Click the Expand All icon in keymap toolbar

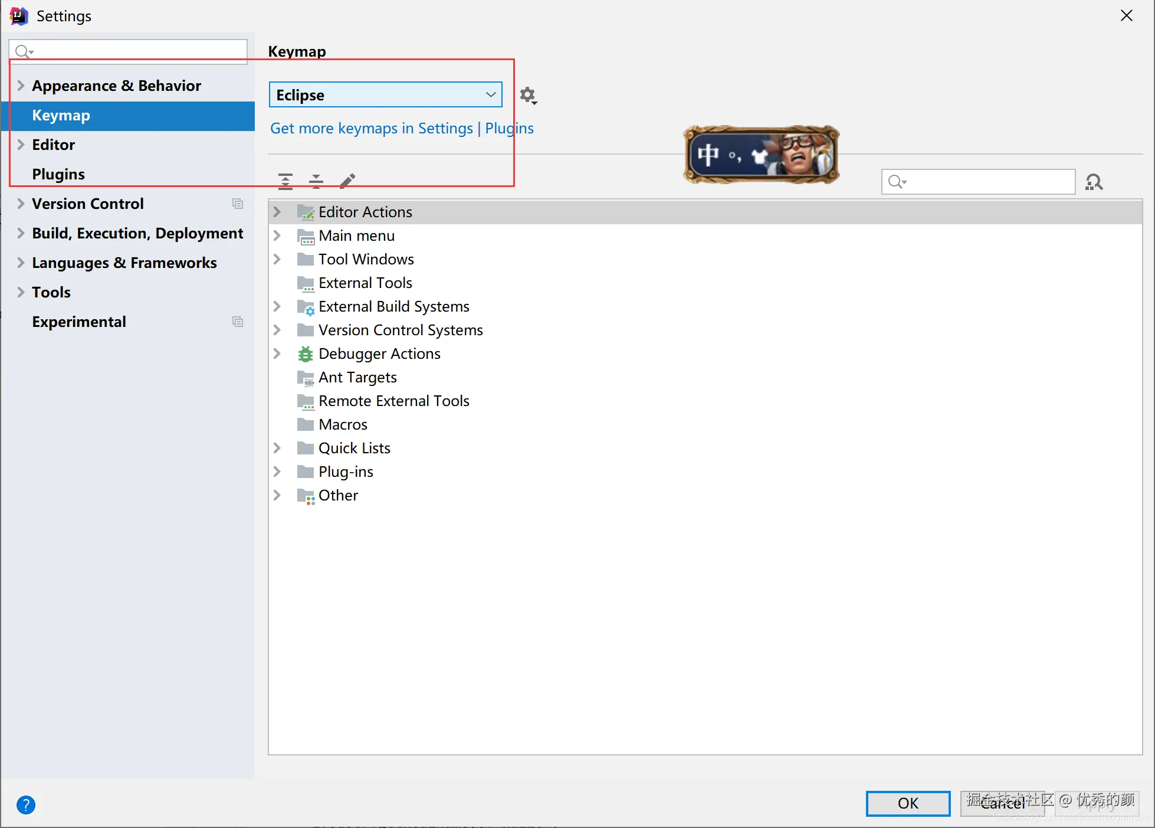tap(286, 181)
